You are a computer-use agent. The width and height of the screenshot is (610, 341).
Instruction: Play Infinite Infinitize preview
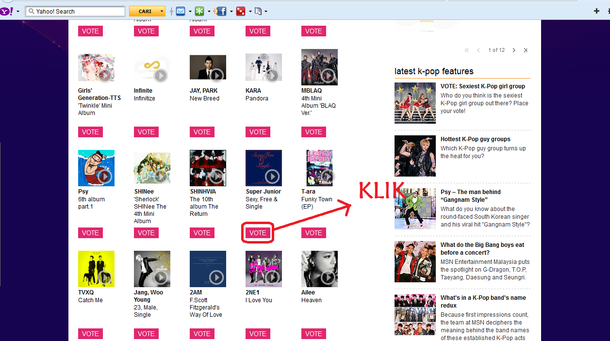tap(161, 76)
